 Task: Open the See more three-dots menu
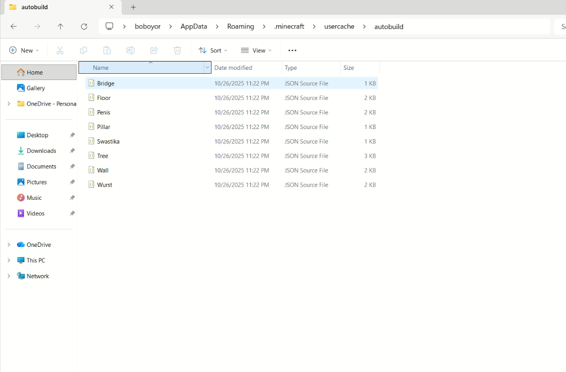[292, 50]
